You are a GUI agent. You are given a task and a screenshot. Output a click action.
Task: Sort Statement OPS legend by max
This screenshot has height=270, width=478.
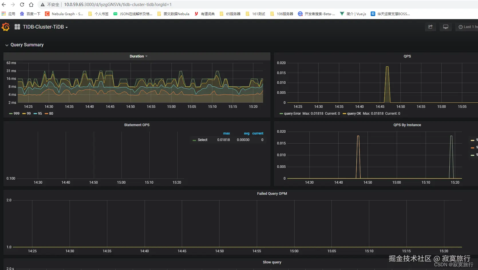click(x=226, y=133)
